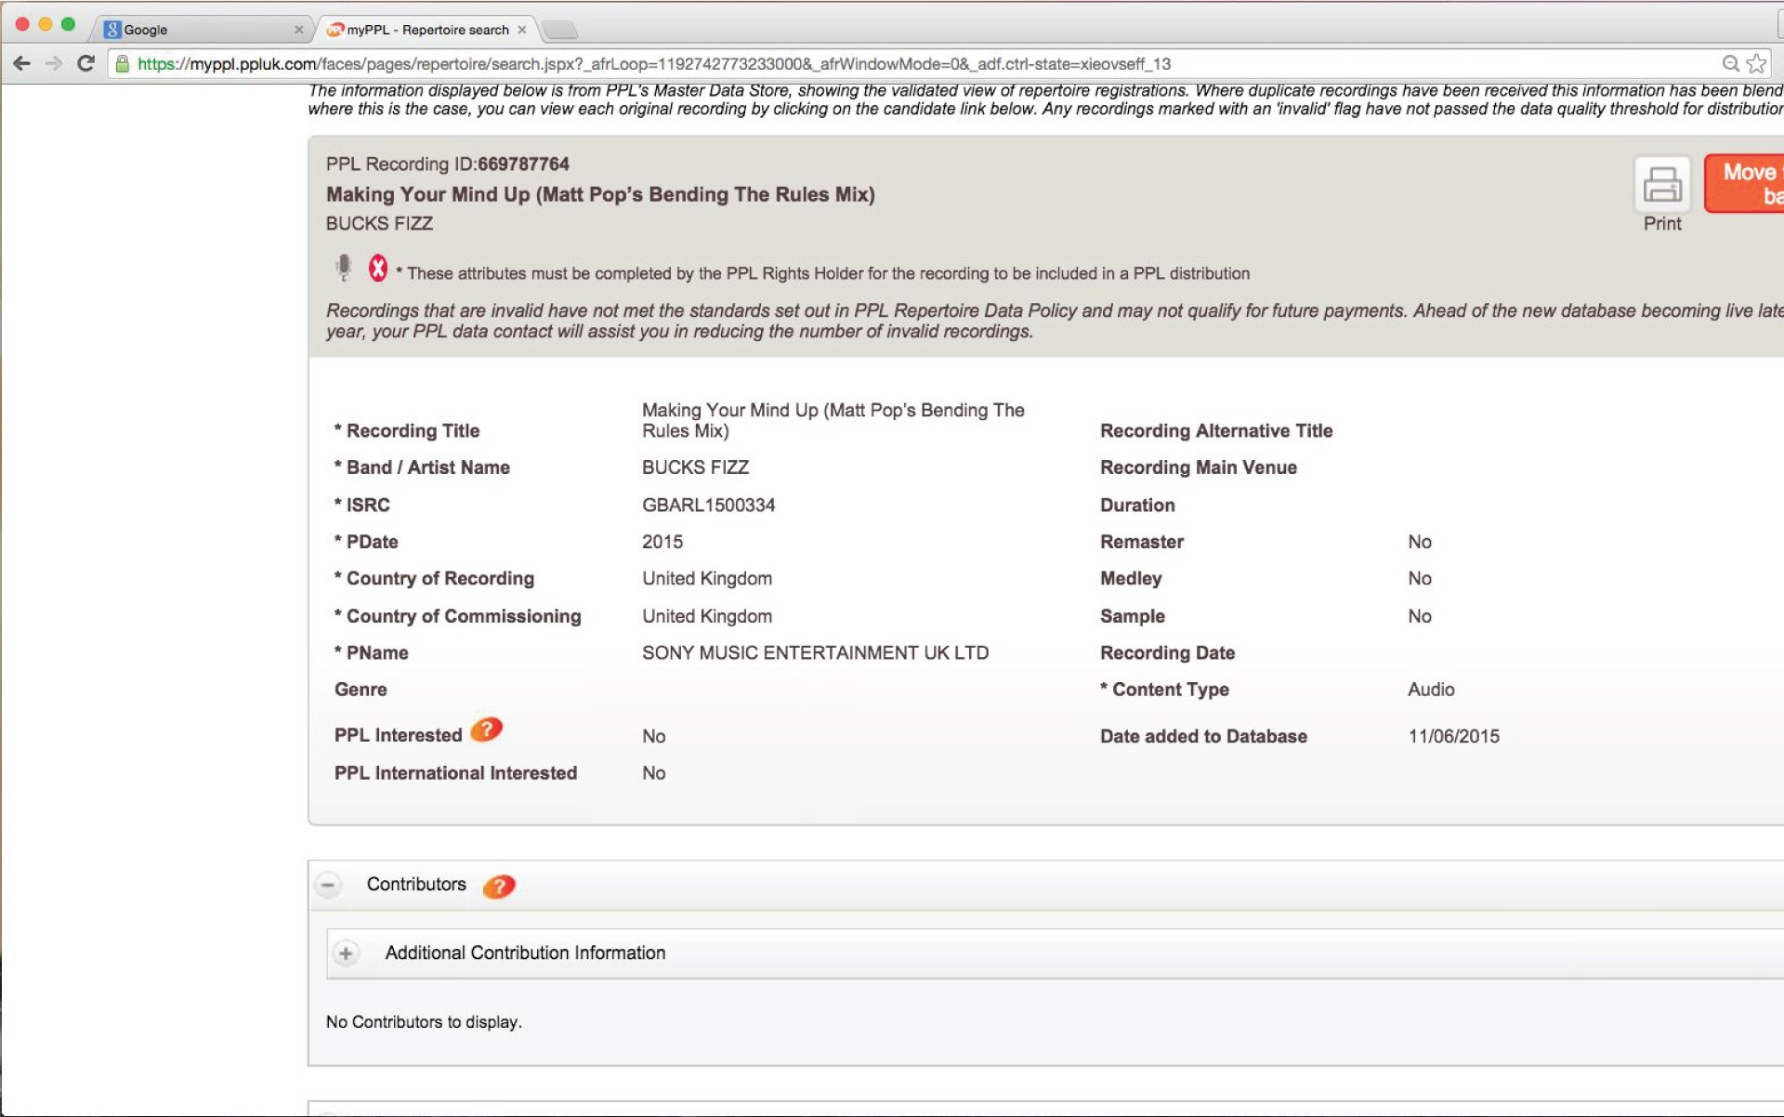
Task: Open a new browser tab
Action: click(560, 31)
